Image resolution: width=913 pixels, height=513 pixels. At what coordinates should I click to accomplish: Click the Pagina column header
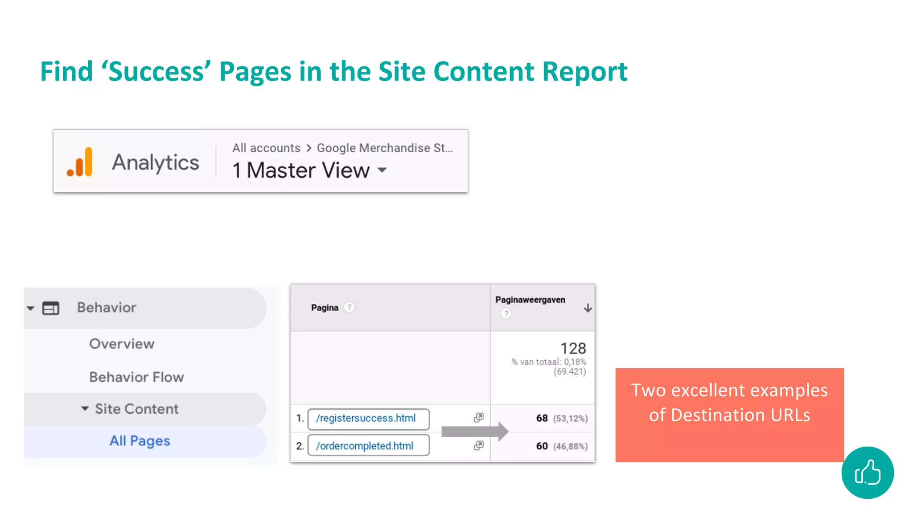(325, 308)
